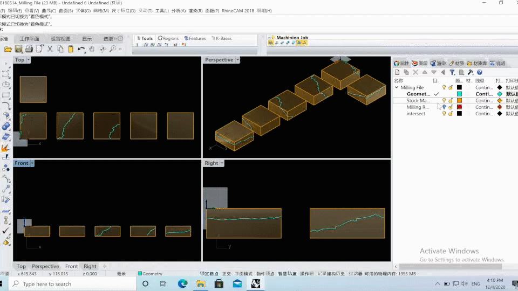
Task: Expand main toolbar overflow chevron
Action: 120,49
